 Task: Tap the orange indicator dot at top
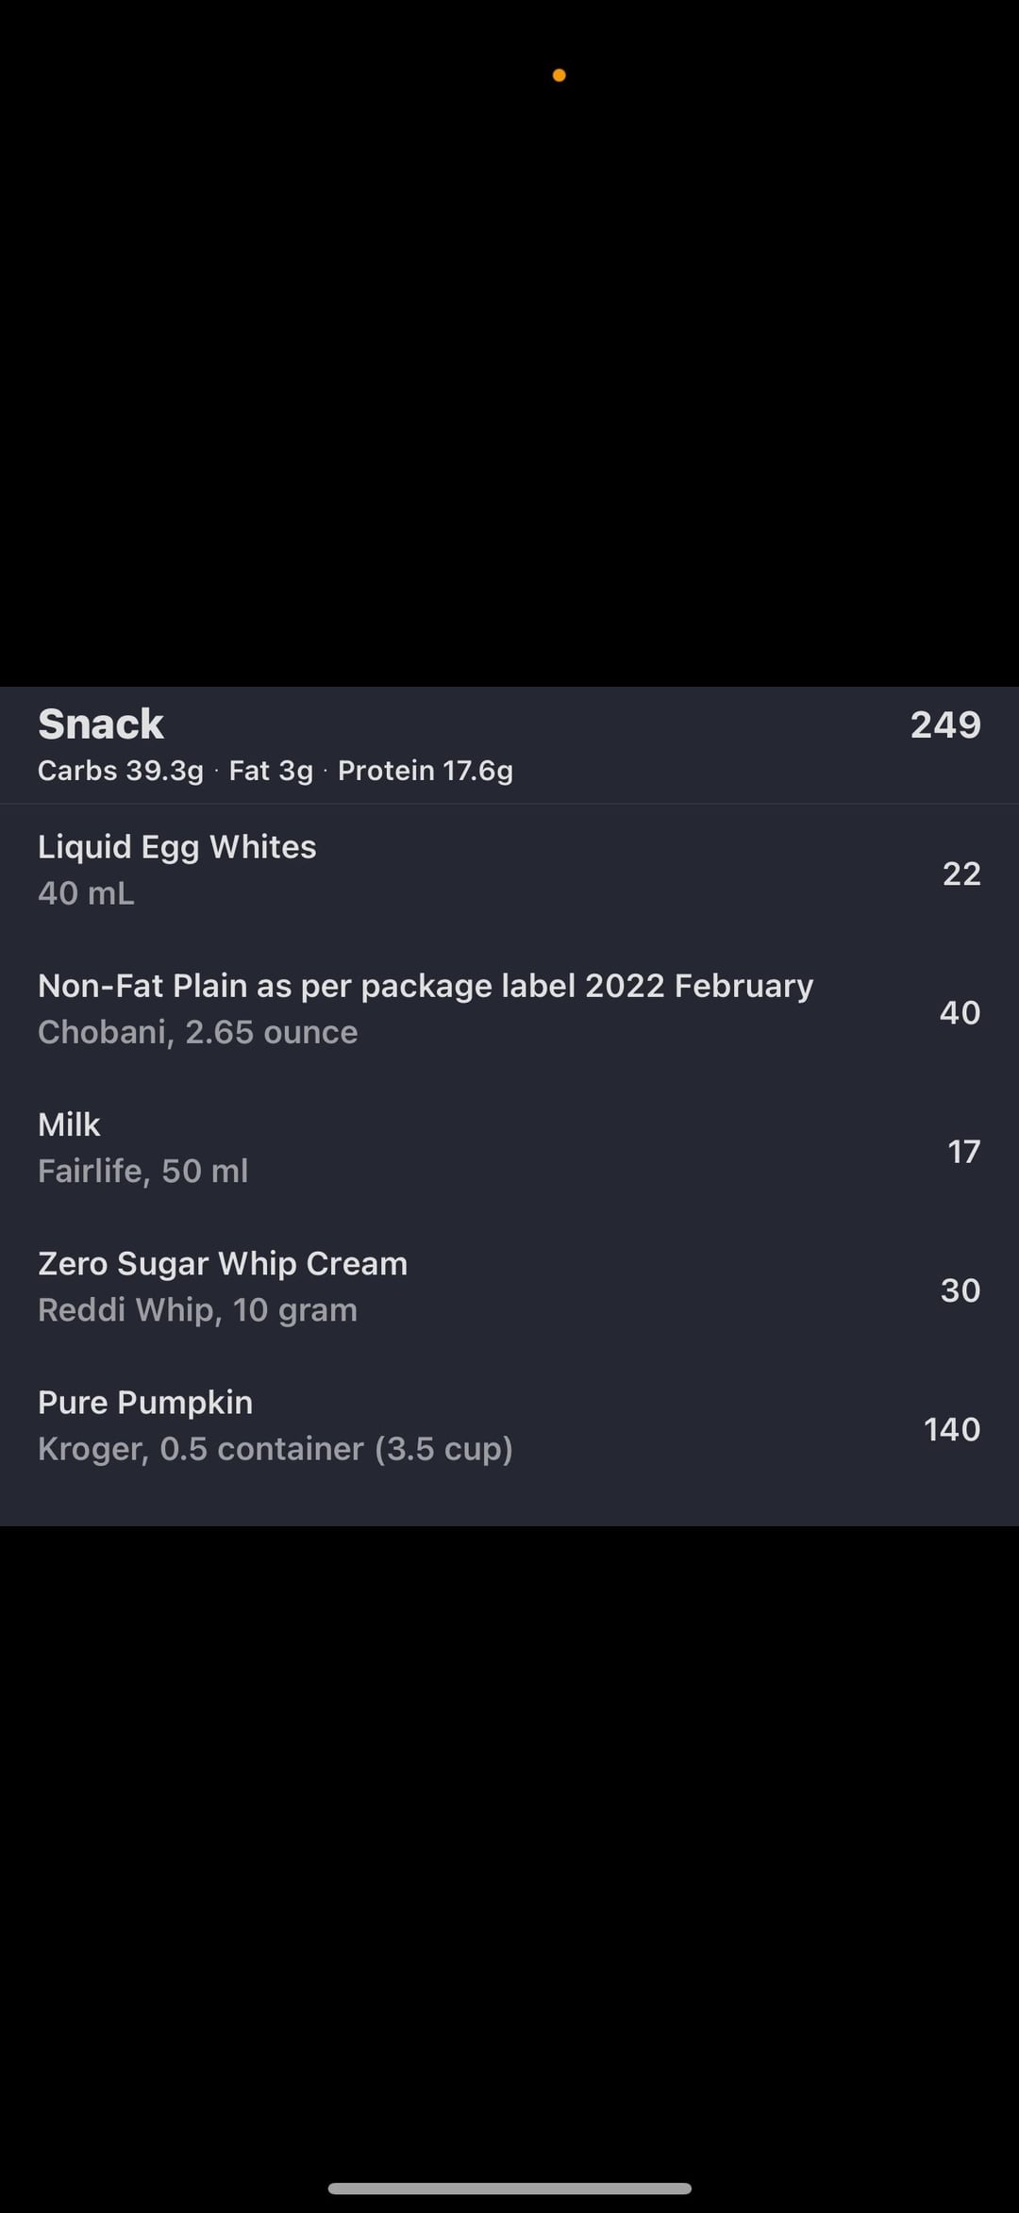[x=559, y=75]
